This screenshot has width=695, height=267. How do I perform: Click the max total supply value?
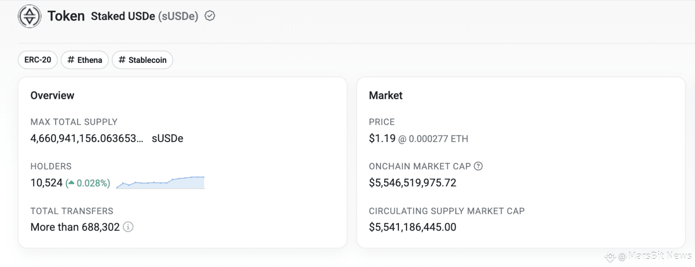[87, 138]
